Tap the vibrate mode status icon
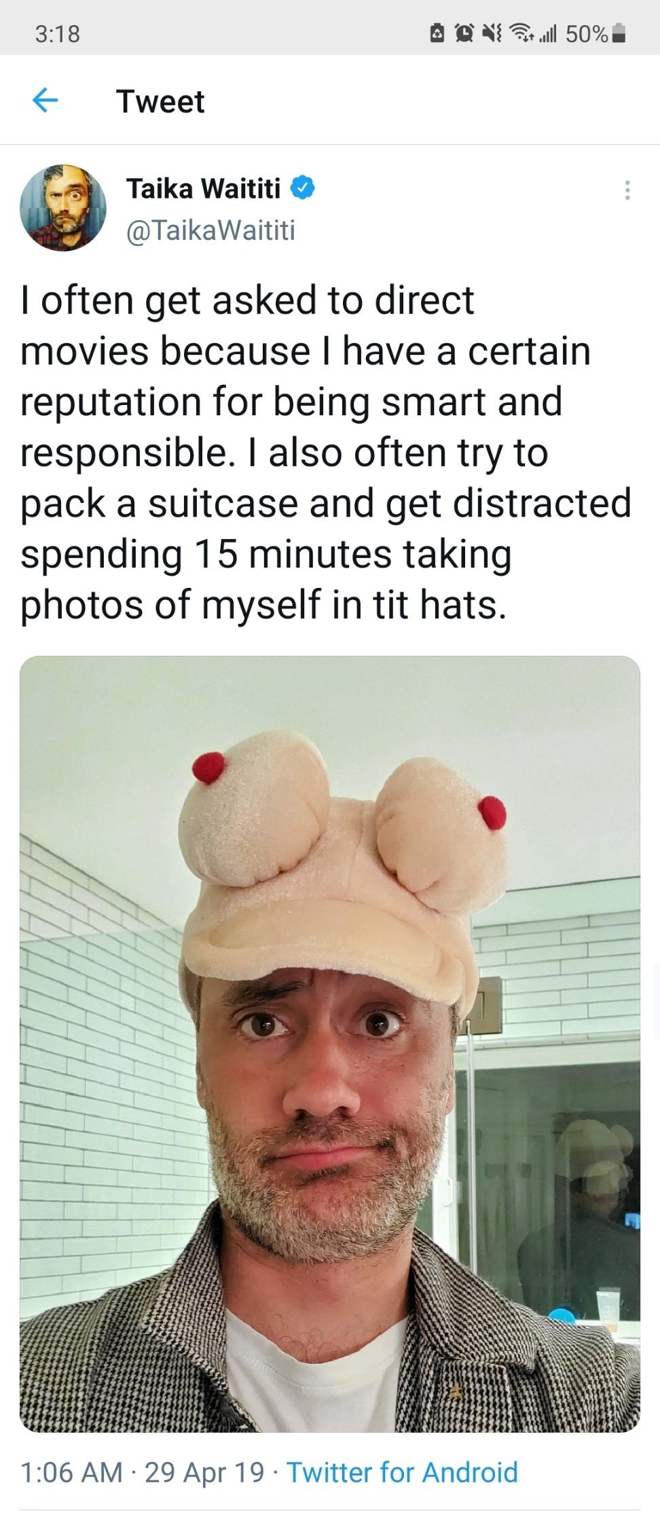 (x=492, y=33)
